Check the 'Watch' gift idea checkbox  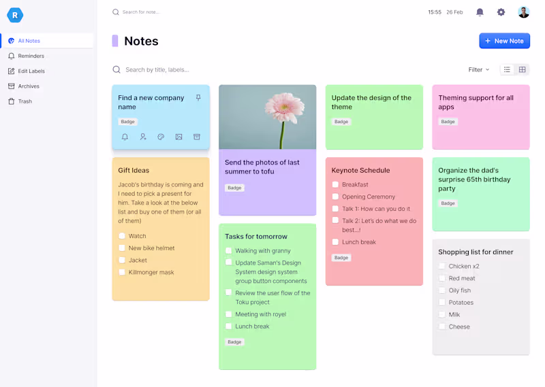pos(122,236)
